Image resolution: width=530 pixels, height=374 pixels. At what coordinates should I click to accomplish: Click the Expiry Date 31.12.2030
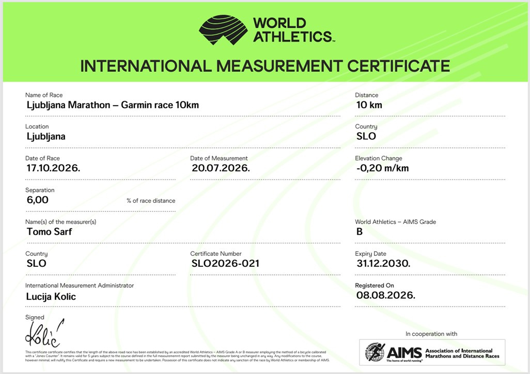[383, 263]
